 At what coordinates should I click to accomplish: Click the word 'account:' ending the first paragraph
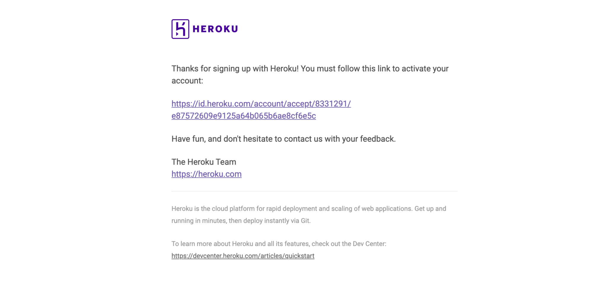(x=187, y=81)
